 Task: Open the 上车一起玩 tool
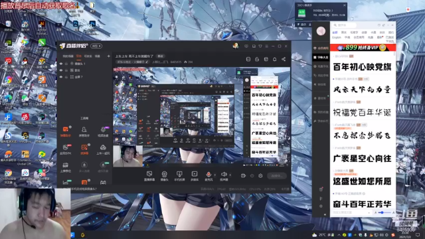[103, 149]
